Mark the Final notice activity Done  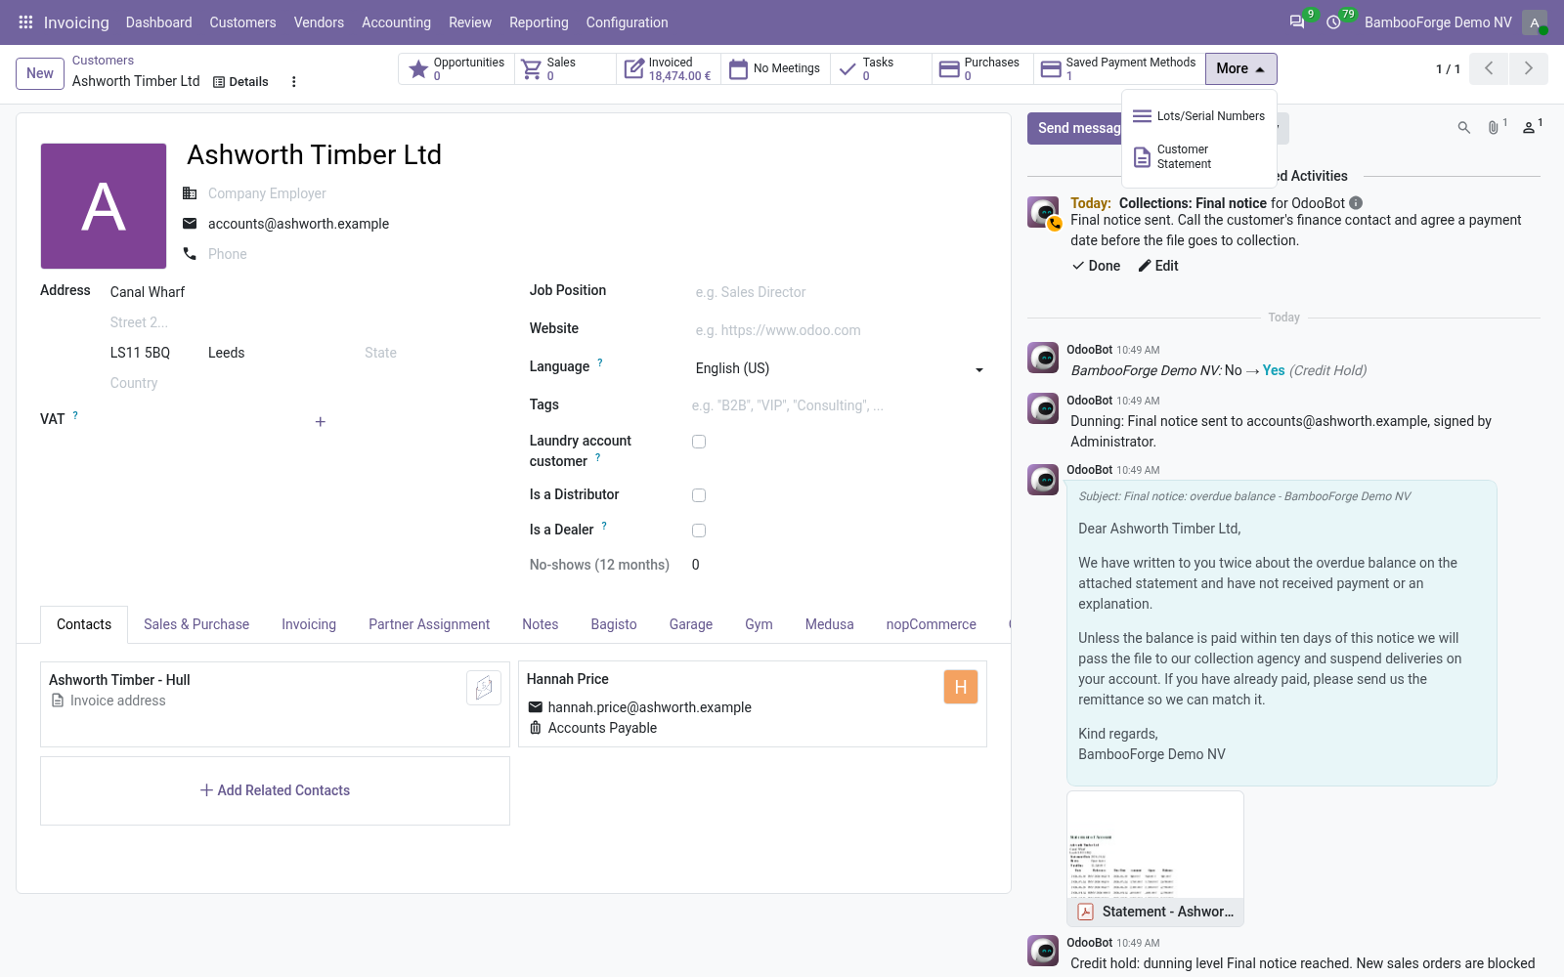1096,266
